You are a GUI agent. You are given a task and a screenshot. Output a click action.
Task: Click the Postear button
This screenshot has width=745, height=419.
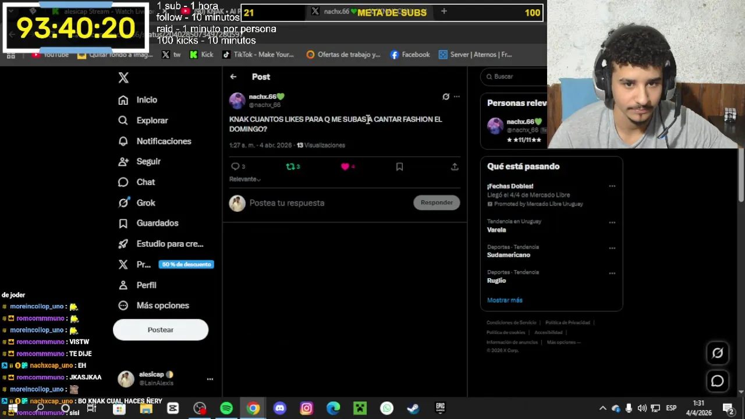(x=161, y=330)
